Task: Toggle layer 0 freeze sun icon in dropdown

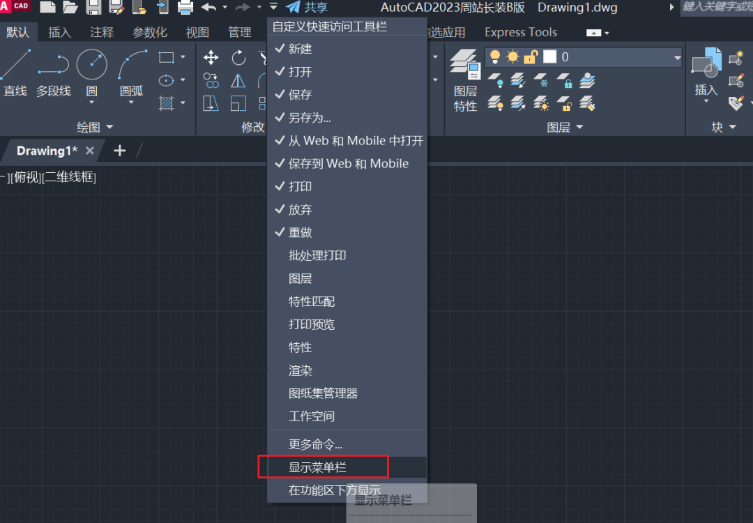Action: pos(513,57)
